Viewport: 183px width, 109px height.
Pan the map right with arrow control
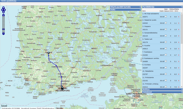pyautogui.click(x=5, y=10)
